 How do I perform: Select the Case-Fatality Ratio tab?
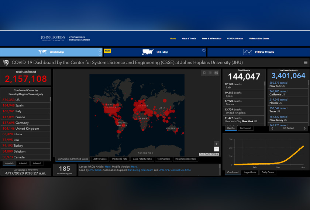(x=142, y=159)
